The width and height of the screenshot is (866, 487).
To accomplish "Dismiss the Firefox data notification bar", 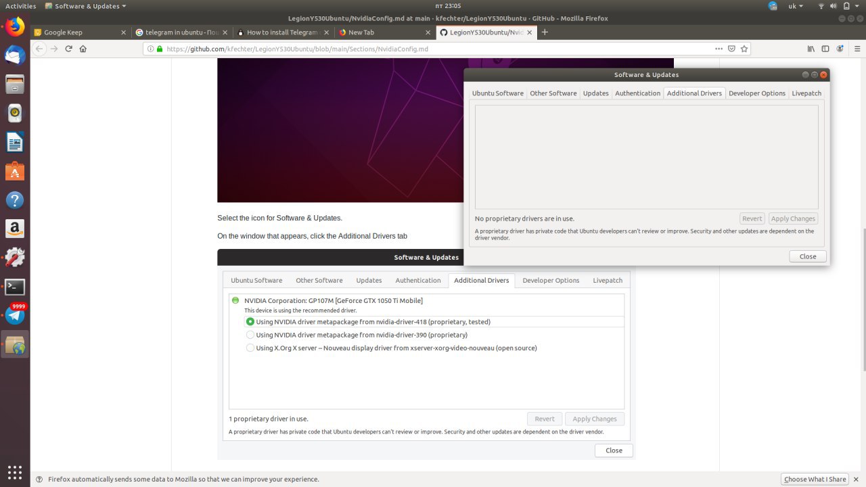I will (856, 479).
